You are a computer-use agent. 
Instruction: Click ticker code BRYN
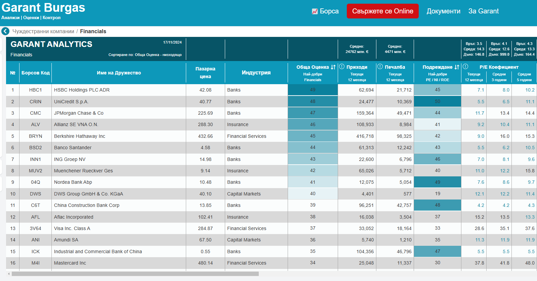pyautogui.click(x=35, y=136)
